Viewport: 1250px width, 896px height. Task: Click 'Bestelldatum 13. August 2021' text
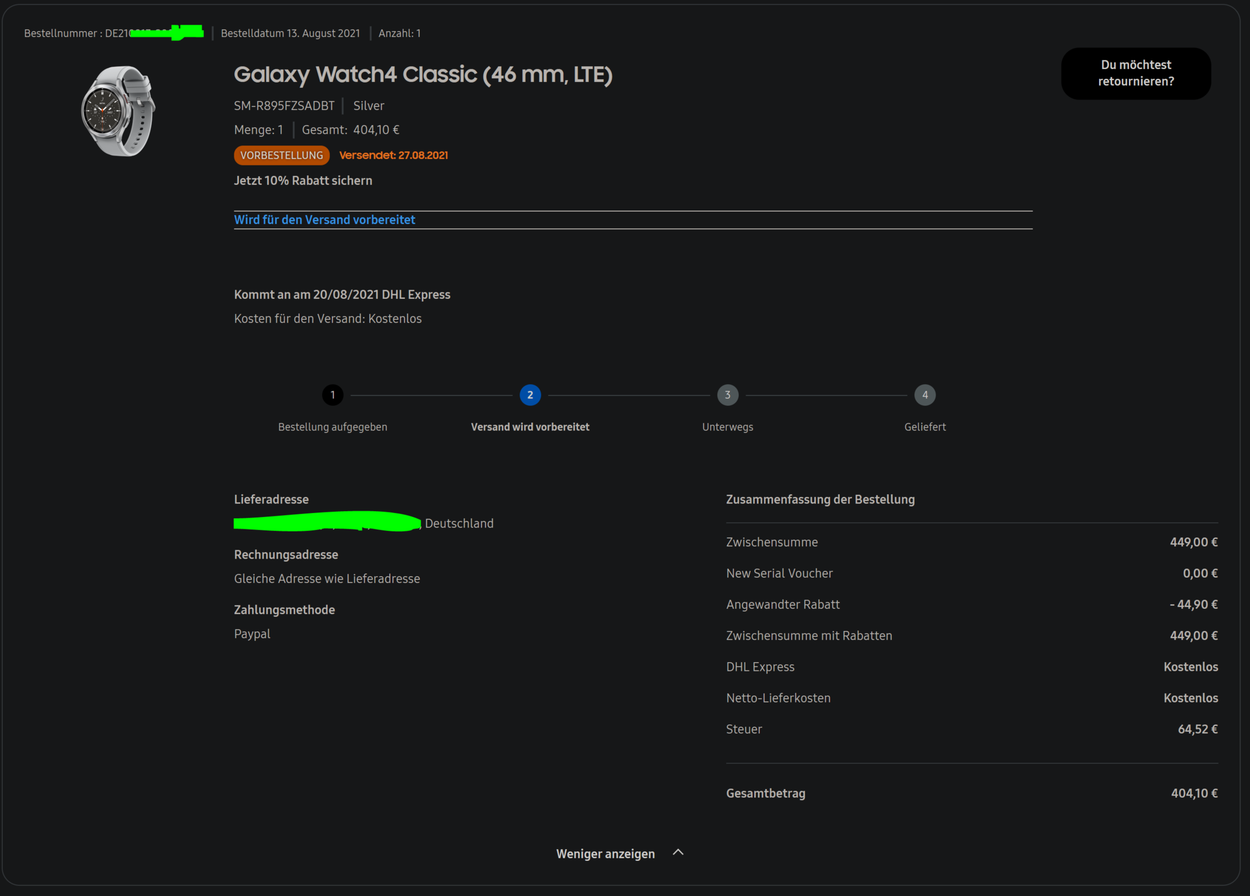coord(290,33)
